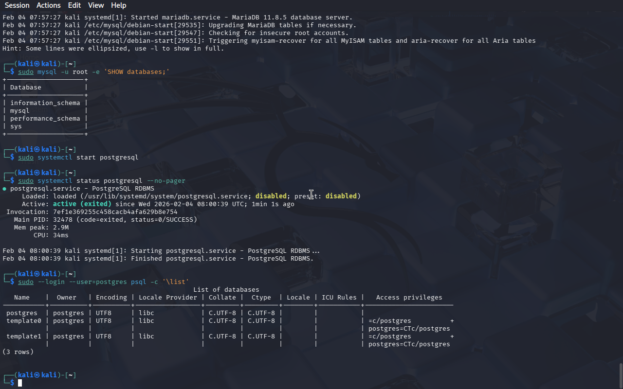
Task: Click the 'SHOW databases;' query string
Action: pyautogui.click(x=136, y=72)
